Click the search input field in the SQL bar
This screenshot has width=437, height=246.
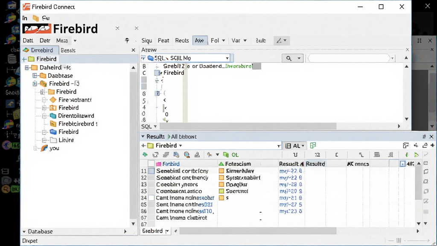click(x=349, y=58)
